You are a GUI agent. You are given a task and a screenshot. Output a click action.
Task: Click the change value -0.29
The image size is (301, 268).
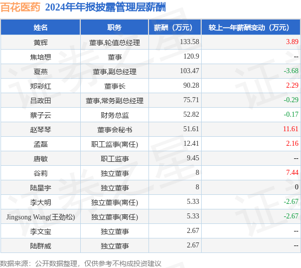[291, 100]
